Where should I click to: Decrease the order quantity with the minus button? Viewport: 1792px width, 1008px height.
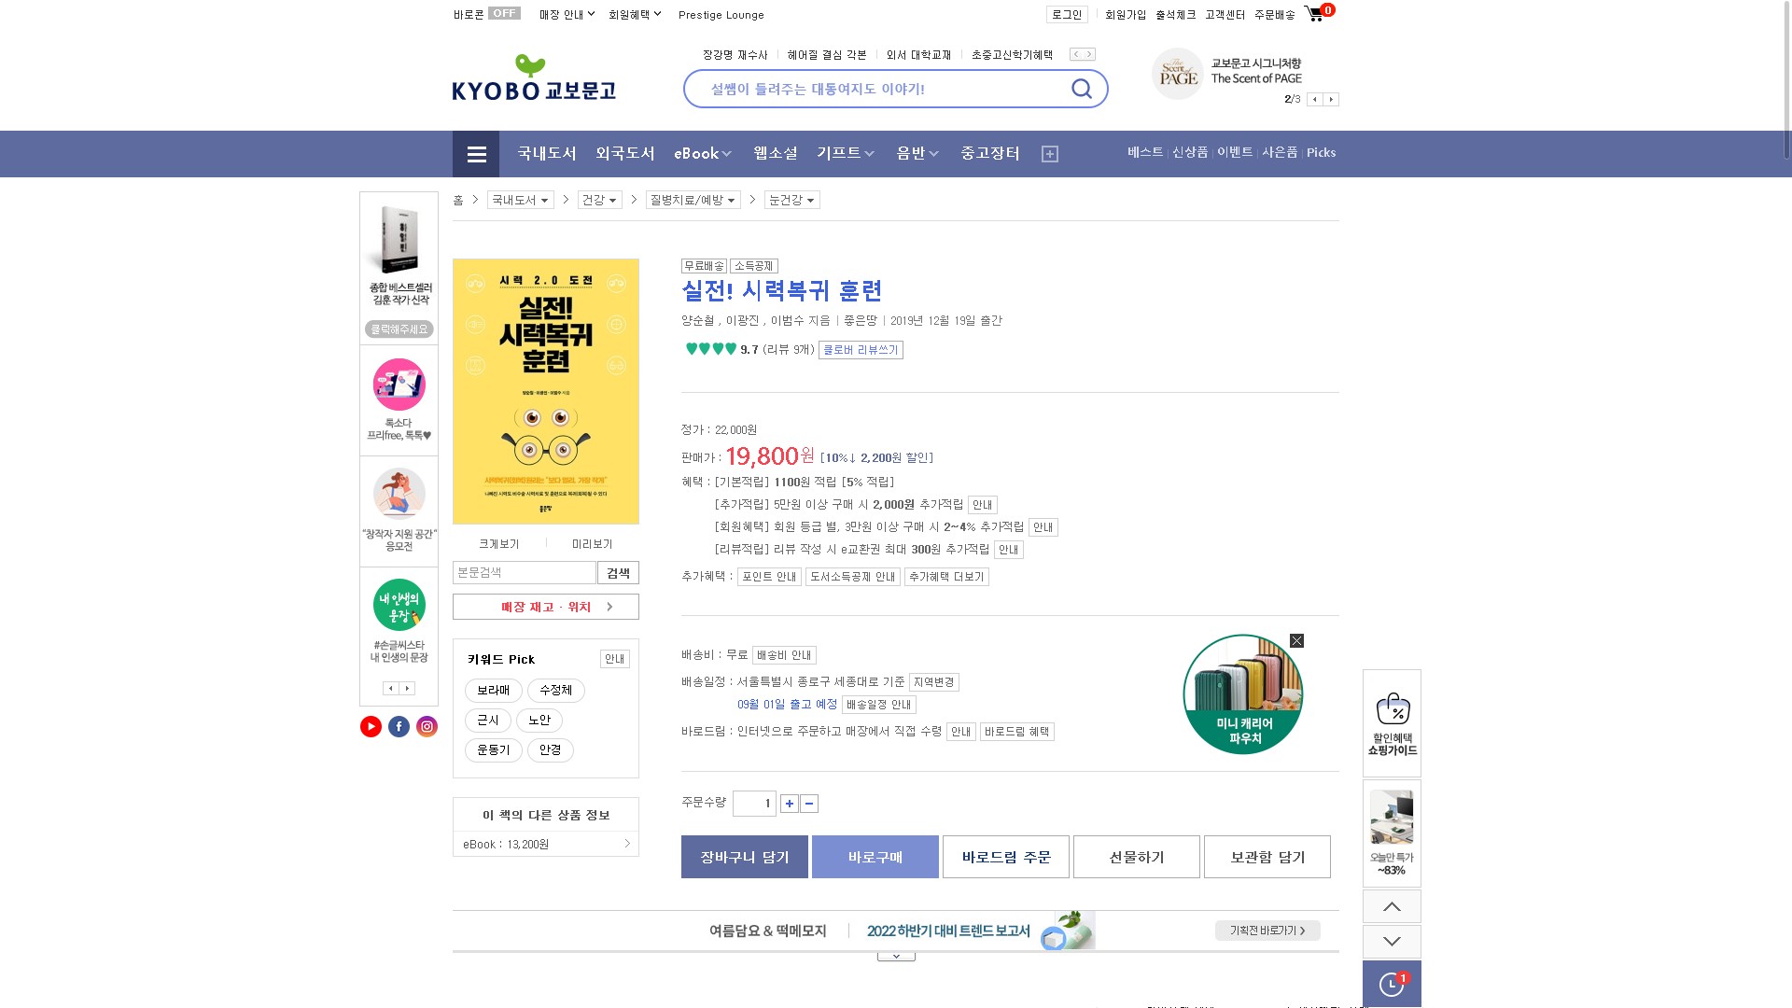[809, 804]
